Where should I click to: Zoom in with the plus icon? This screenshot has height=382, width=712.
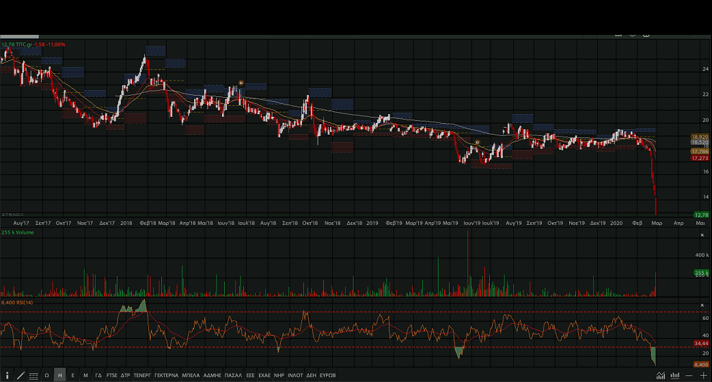pyautogui.click(x=704, y=375)
